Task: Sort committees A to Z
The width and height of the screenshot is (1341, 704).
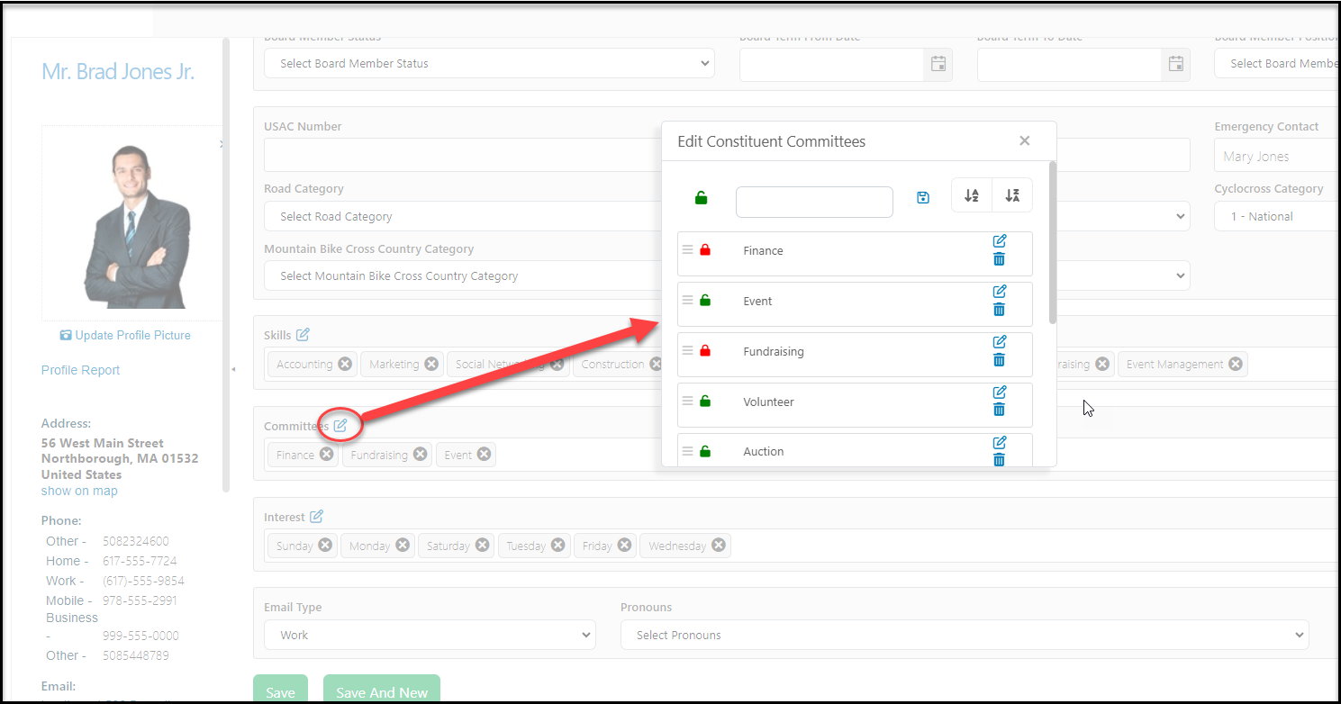Action: [972, 195]
